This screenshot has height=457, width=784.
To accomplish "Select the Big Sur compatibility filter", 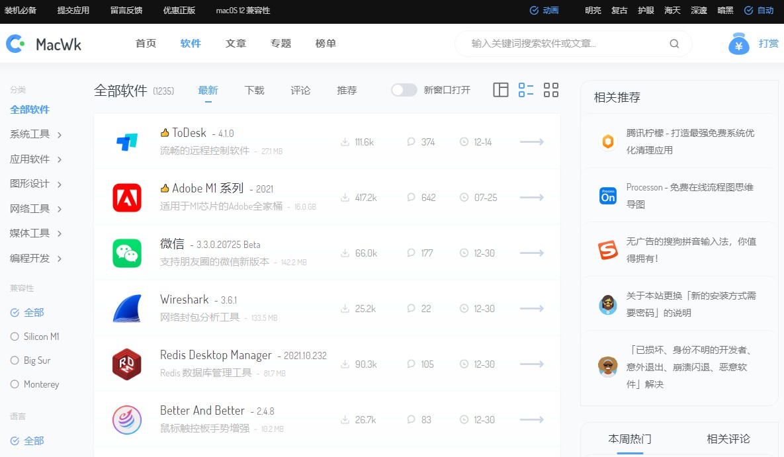I will (x=30, y=360).
